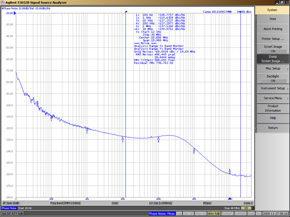Select marker 3 on the phase noise trace
This screenshot has height=217, width=290.
click(x=123, y=137)
